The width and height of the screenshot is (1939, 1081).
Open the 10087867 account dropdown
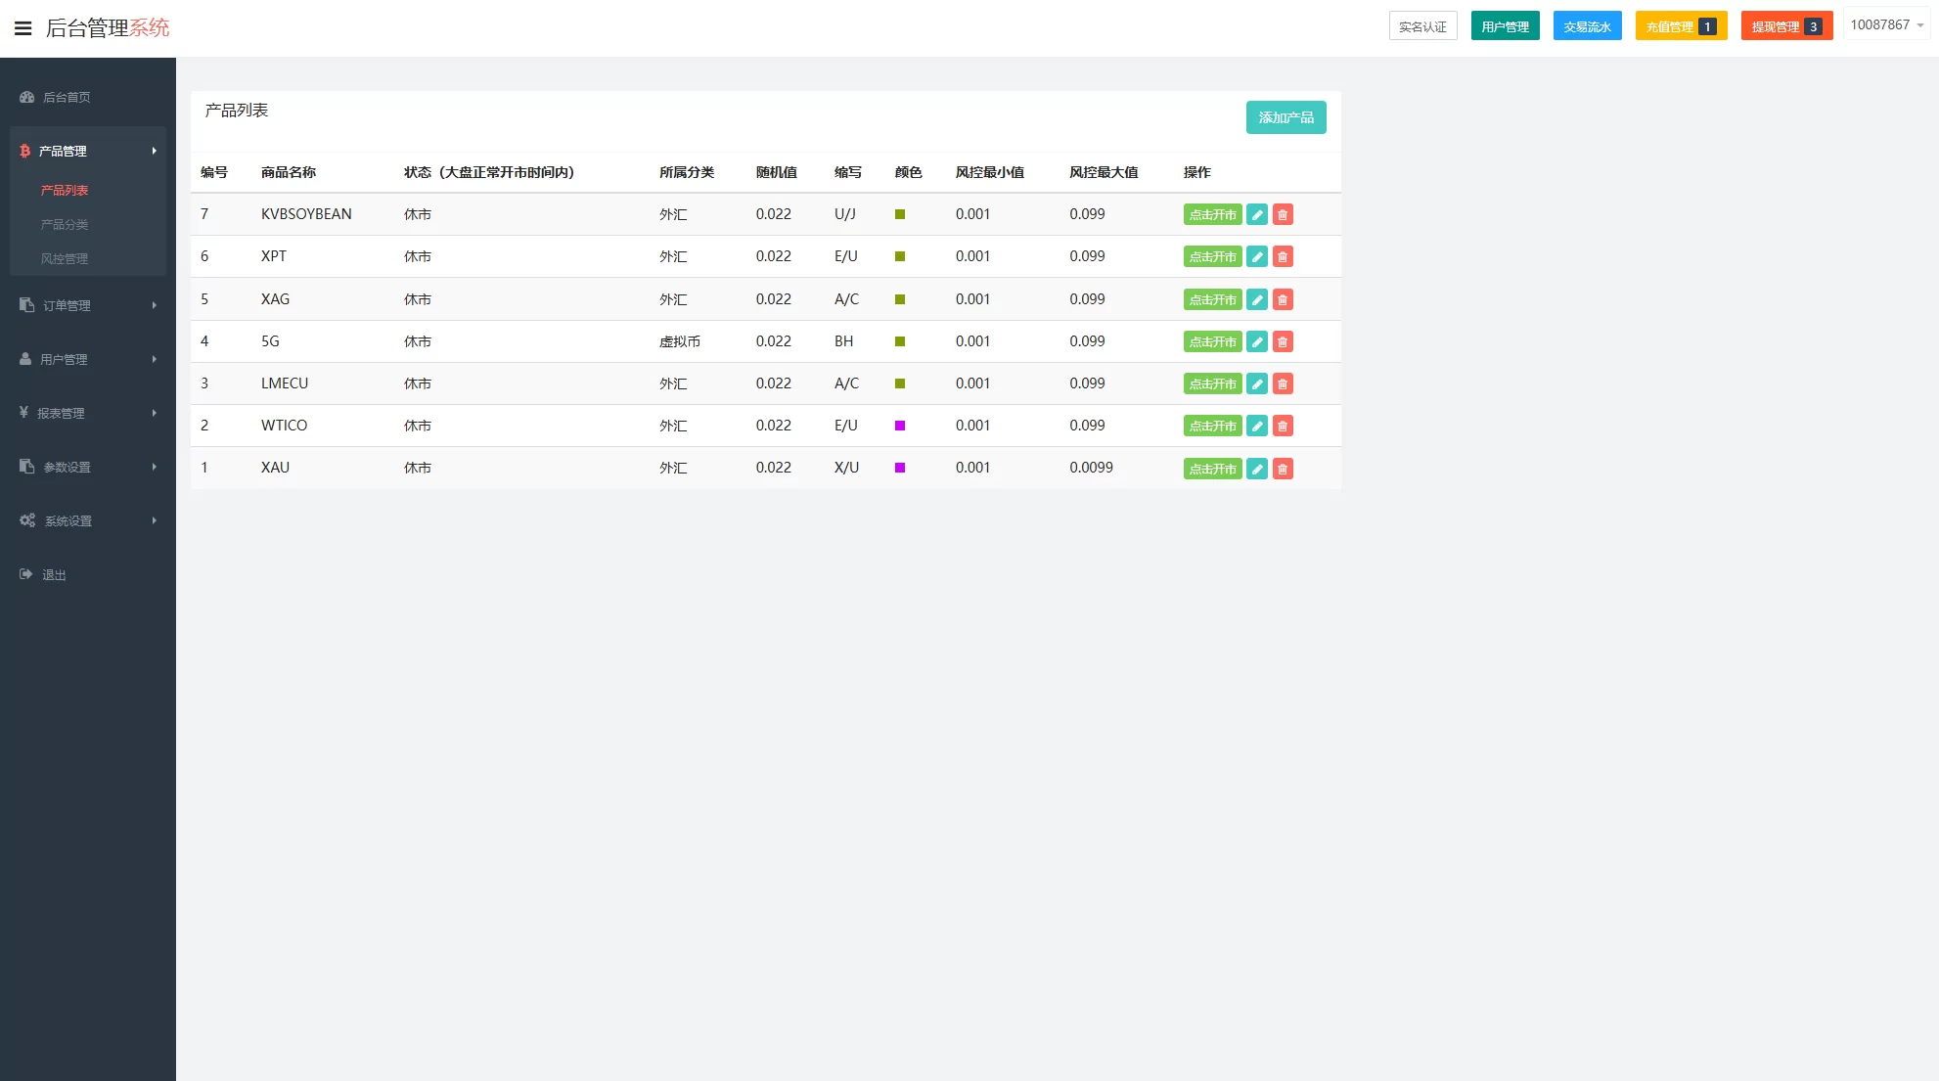pyautogui.click(x=1886, y=25)
